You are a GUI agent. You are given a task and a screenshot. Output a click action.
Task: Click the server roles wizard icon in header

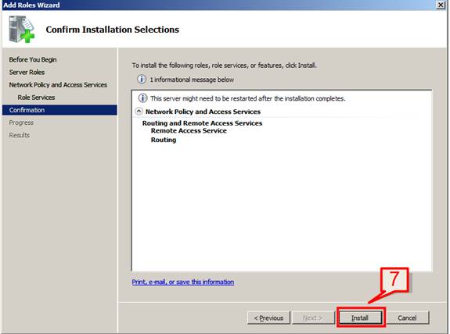(22, 29)
